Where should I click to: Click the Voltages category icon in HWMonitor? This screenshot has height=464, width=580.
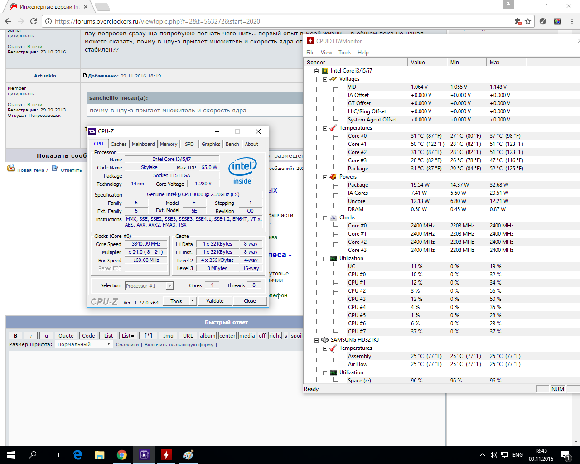click(333, 79)
